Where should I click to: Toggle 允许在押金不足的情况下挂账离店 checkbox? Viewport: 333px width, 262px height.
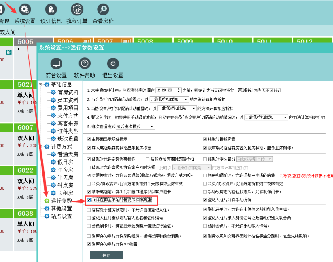click(x=89, y=200)
